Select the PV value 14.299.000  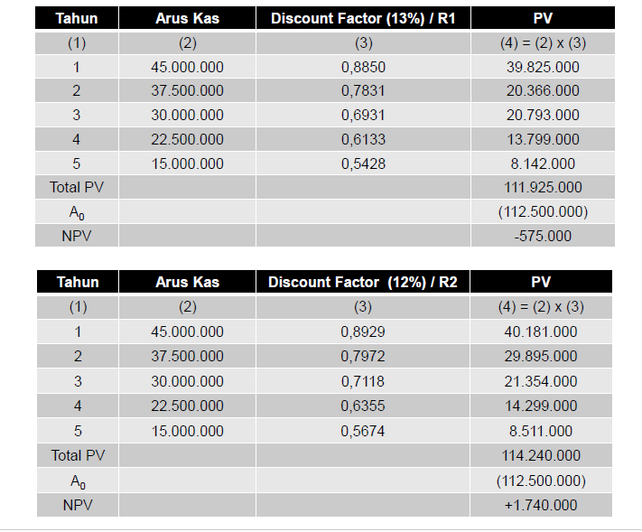pyautogui.click(x=541, y=406)
